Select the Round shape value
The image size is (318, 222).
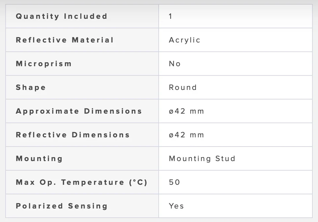tap(183, 88)
